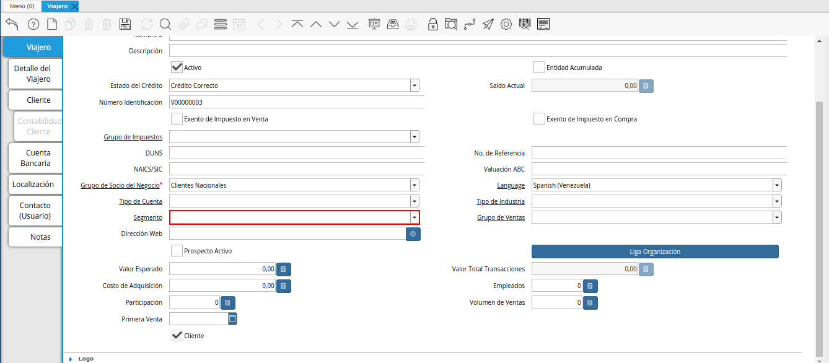Viewport: 829px width, 363px height.
Task: Open the Language dropdown list
Action: coord(776,185)
